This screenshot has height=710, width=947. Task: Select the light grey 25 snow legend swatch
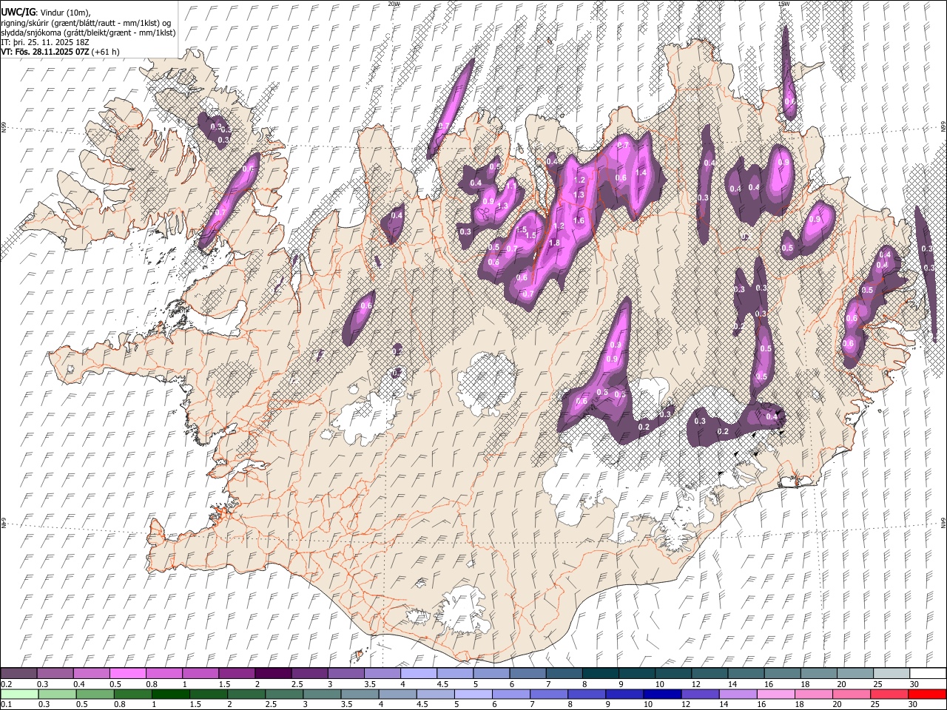click(x=891, y=674)
